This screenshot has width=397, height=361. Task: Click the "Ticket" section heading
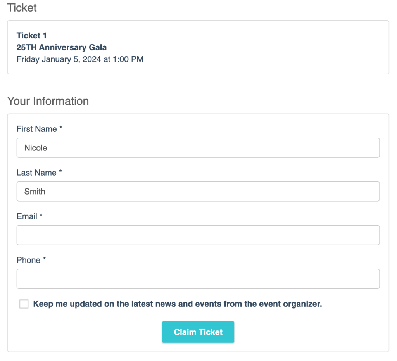[22, 8]
